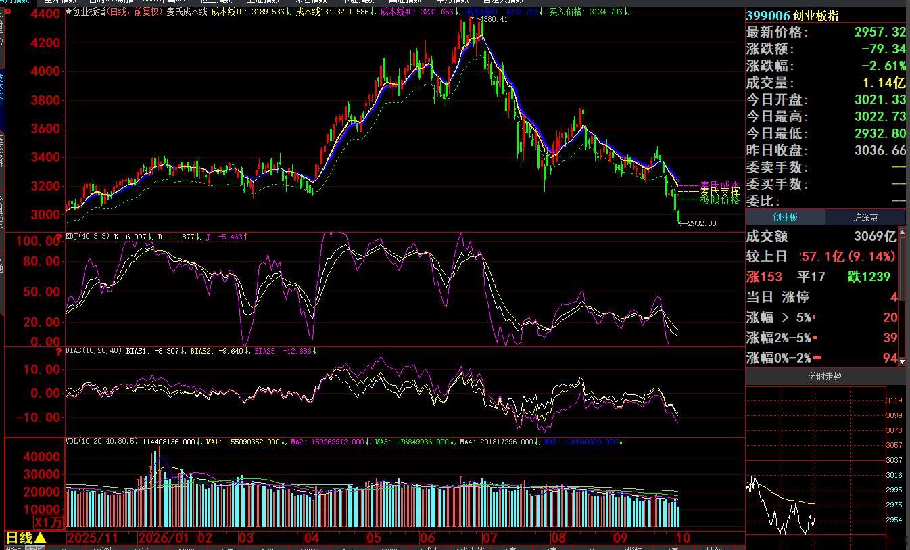The width and height of the screenshot is (910, 550).
Task: Click the VOL(10,20,40,80,5) indicator label
Action: coord(102,442)
